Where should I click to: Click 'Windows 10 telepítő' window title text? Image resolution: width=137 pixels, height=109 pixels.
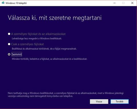click(16, 3)
